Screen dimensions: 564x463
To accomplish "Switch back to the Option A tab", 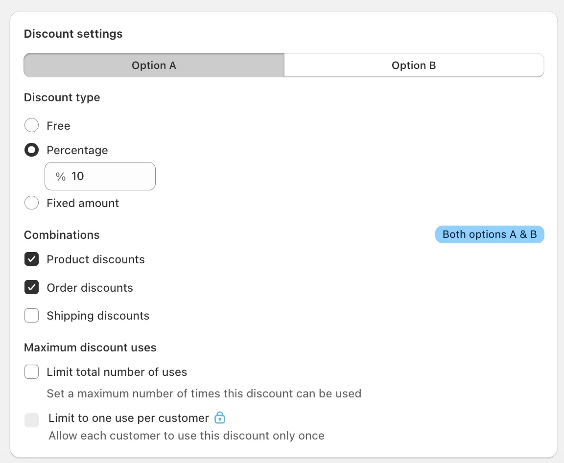I will [x=154, y=65].
